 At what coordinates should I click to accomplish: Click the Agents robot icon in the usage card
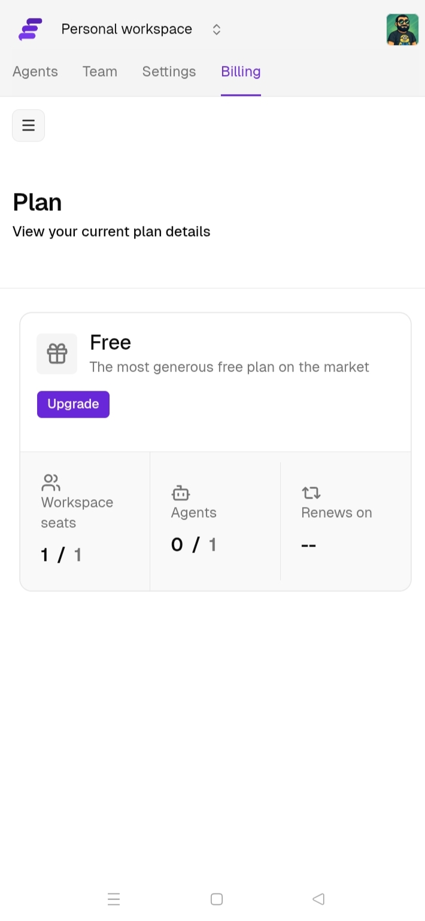point(181,493)
